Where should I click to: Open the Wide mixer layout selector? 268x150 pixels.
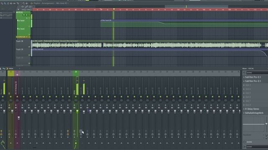11,68
